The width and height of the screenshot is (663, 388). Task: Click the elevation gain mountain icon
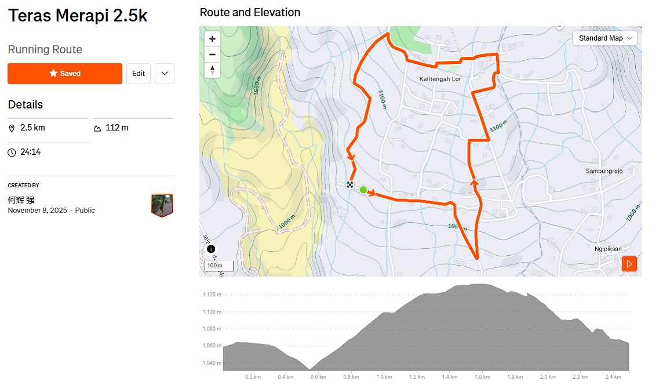(x=97, y=128)
